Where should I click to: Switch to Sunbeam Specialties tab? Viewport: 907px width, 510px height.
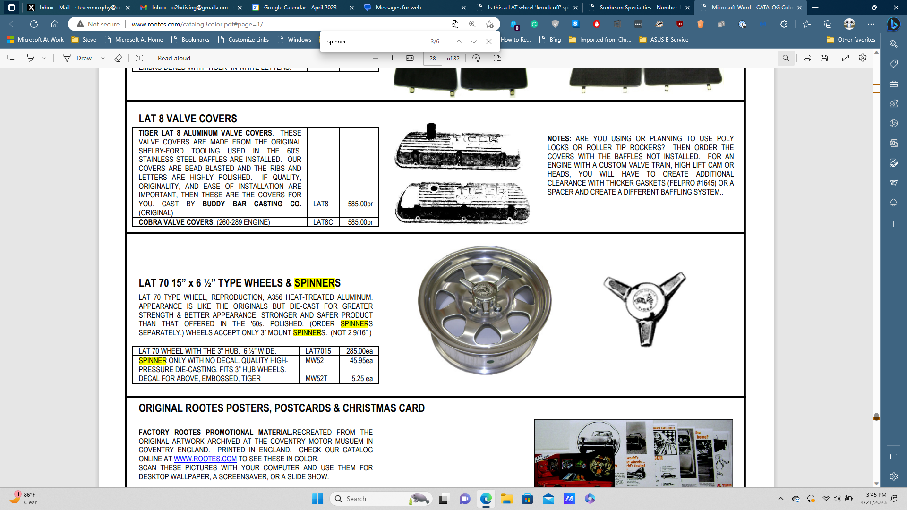click(x=638, y=8)
